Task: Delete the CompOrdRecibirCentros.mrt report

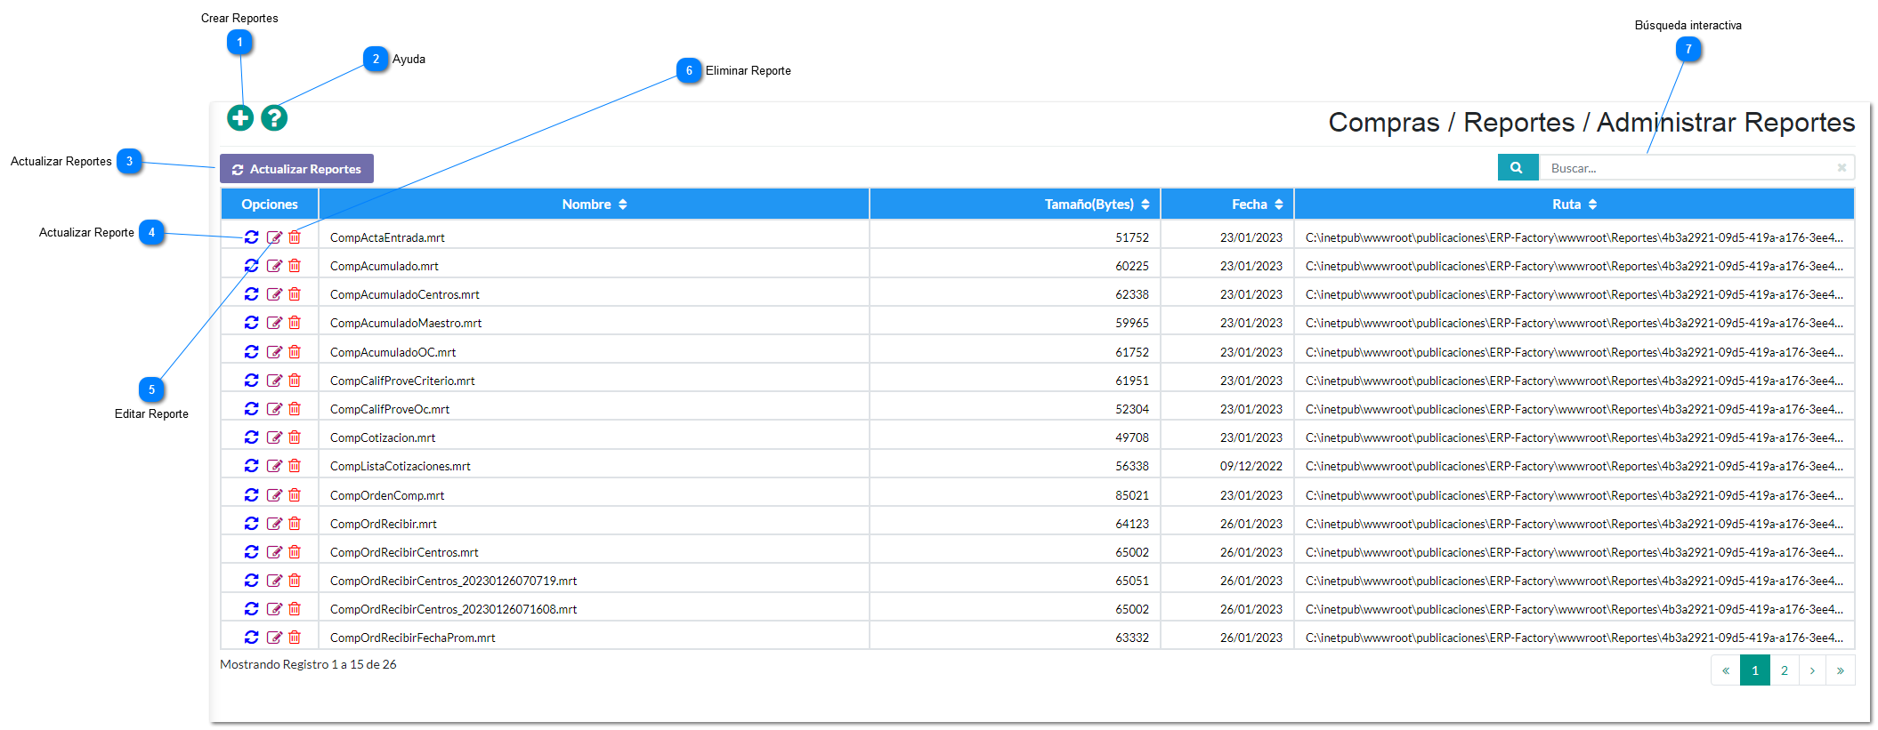Action: (x=295, y=552)
